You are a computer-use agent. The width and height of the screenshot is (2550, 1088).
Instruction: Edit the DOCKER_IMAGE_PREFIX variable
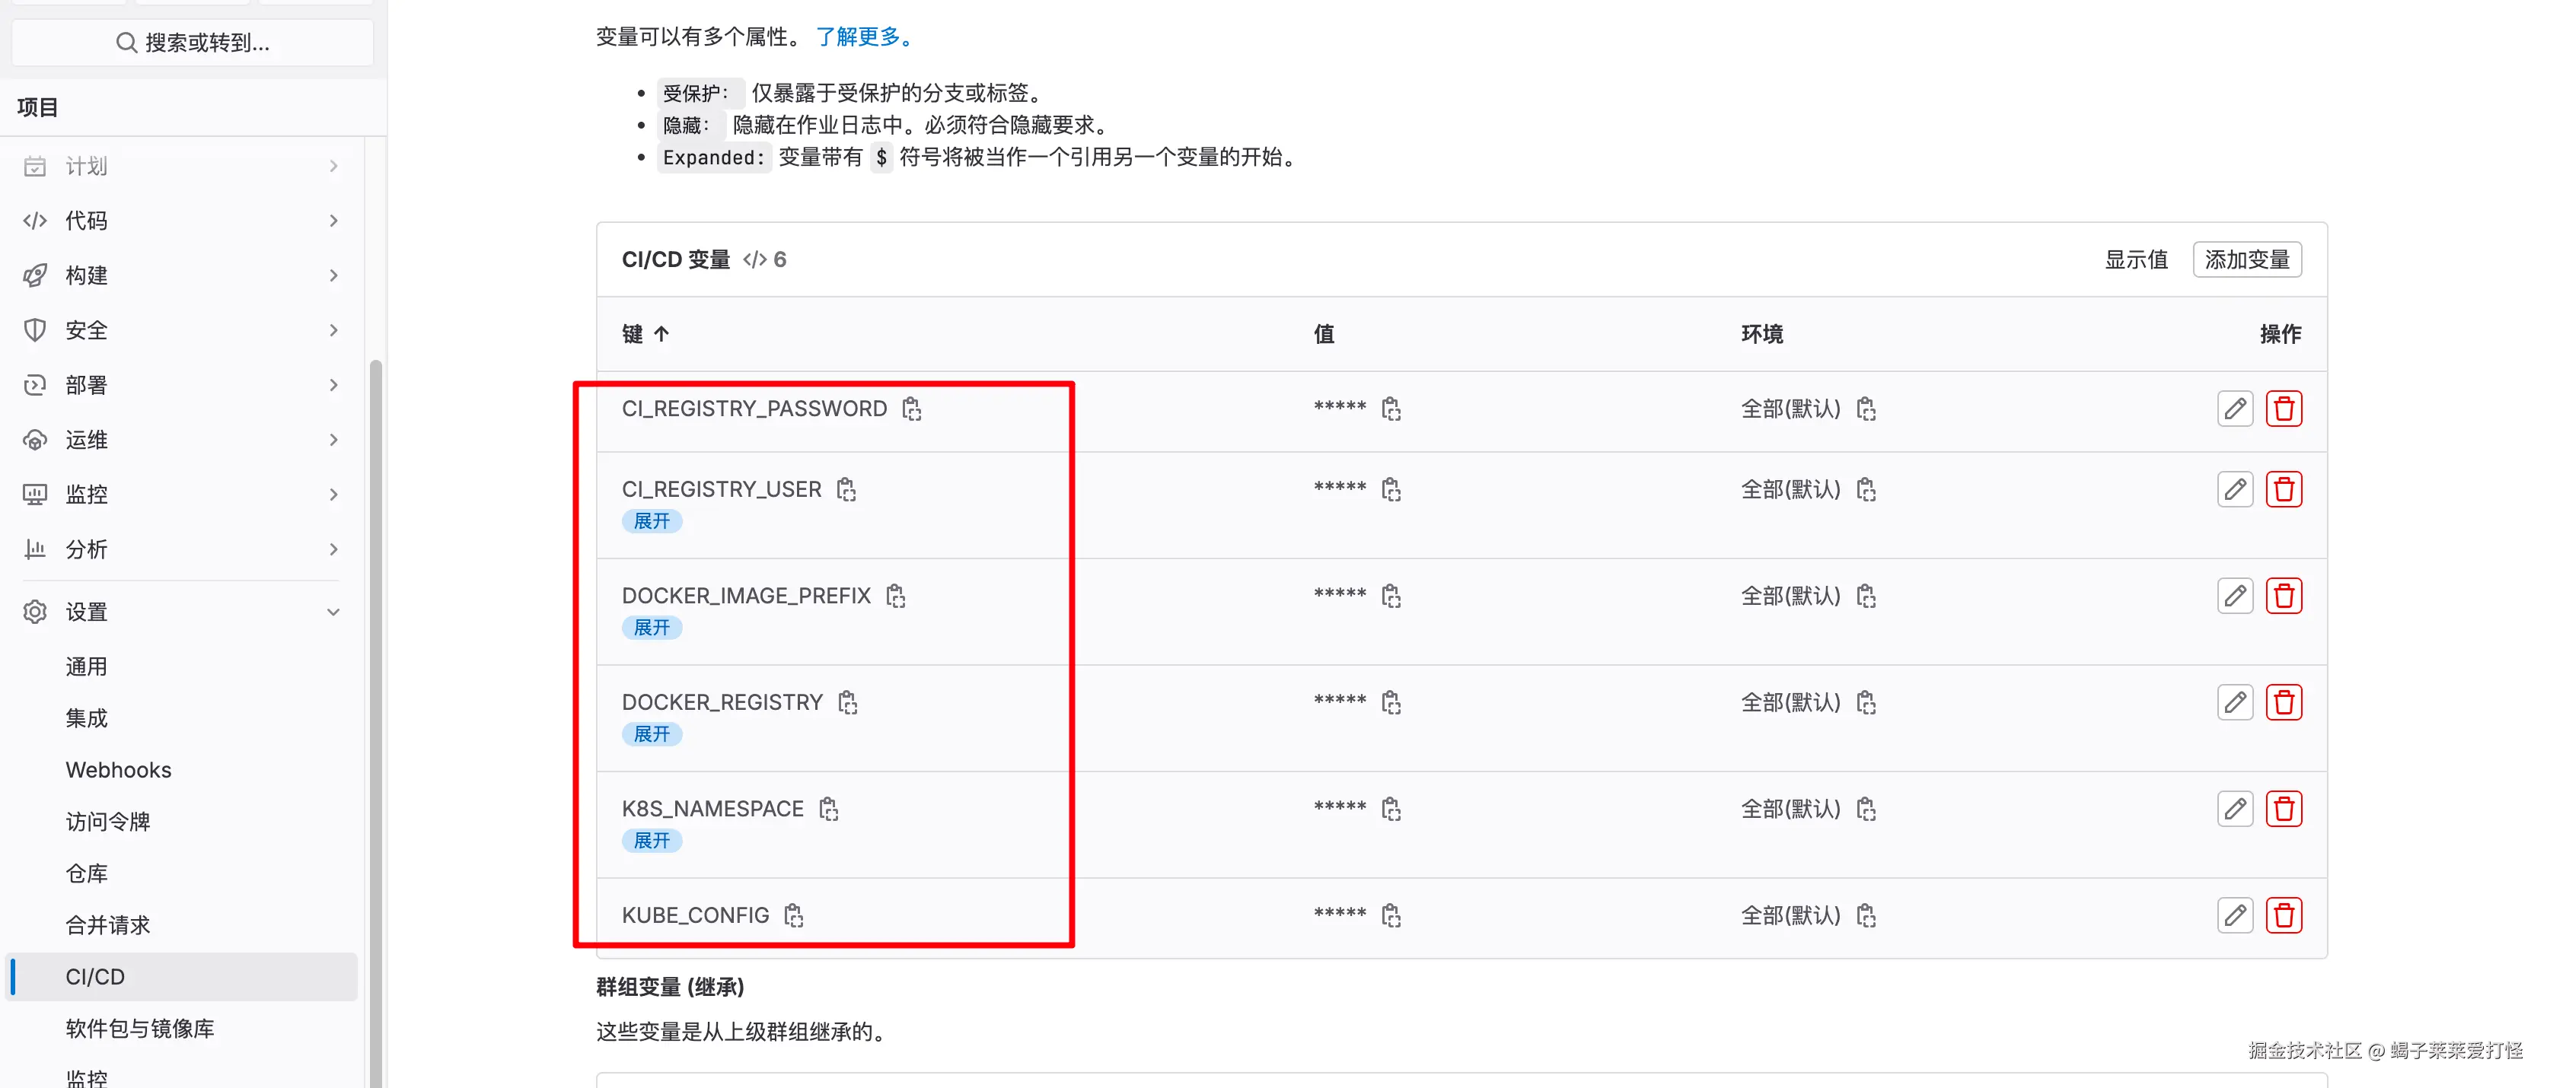(2234, 596)
